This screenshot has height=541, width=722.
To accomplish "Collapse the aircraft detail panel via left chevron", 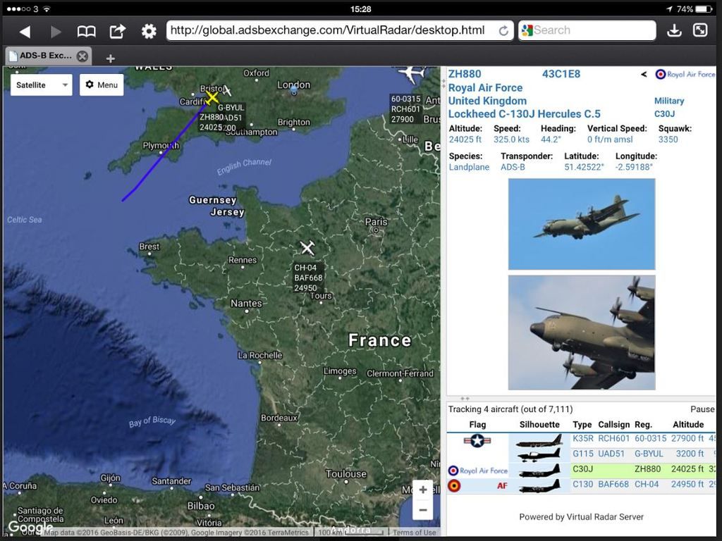I will click(x=643, y=74).
